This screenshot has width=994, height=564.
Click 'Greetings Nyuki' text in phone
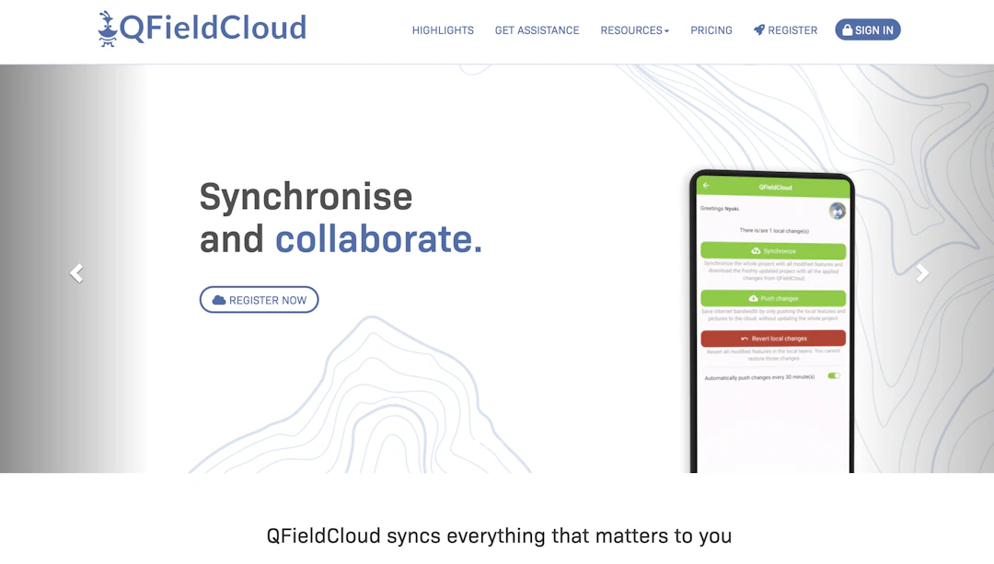[x=720, y=209]
